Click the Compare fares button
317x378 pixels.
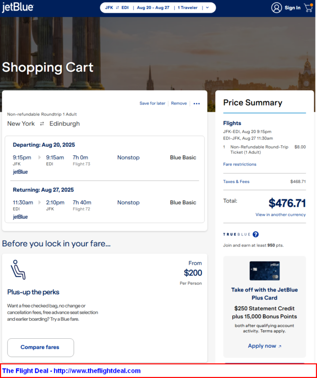41,347
